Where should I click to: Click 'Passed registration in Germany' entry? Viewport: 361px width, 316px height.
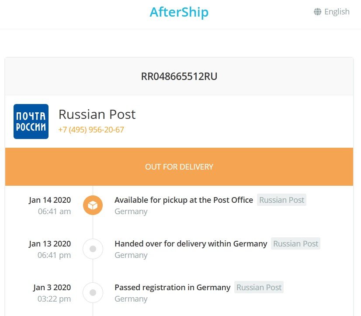(172, 287)
